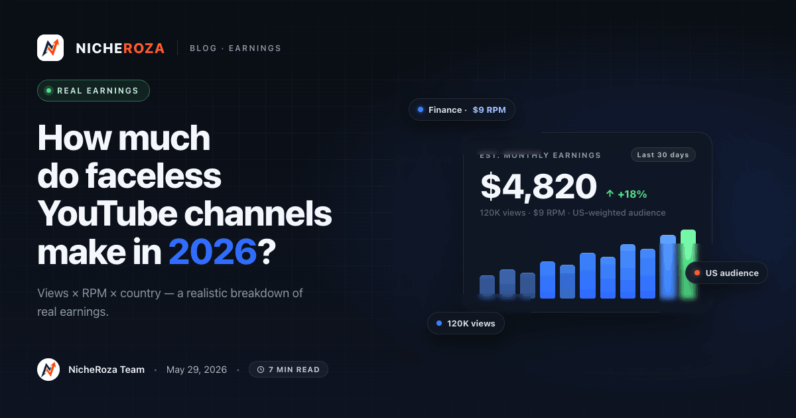Click the blue 2026 in the headline
Image resolution: width=796 pixels, height=418 pixels.
(212, 253)
